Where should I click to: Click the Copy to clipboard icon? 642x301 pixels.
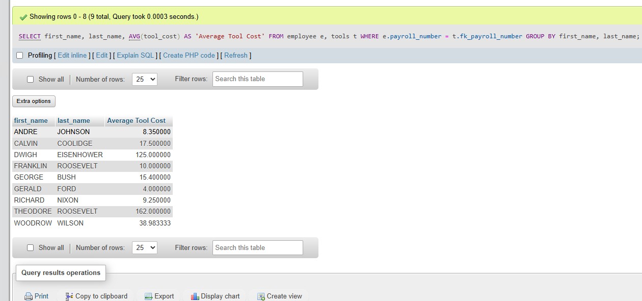69,296
